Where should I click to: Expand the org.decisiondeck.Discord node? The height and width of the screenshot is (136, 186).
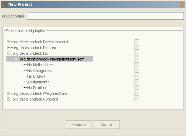tap(9, 48)
